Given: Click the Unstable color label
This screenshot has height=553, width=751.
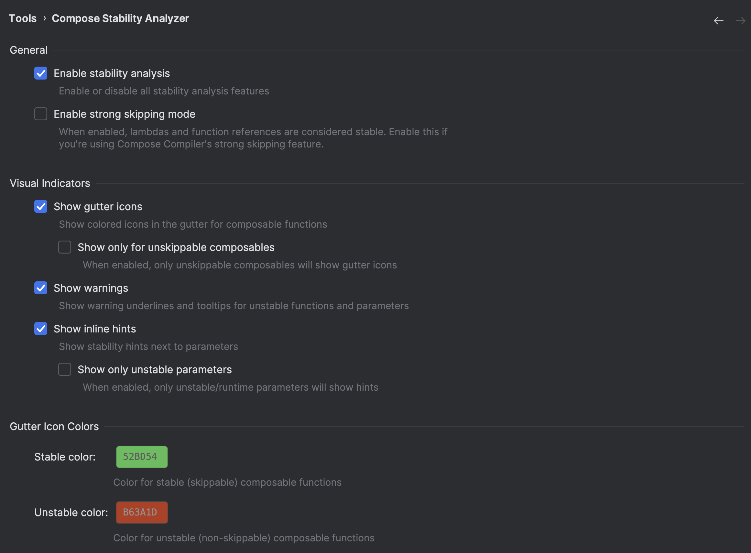Looking at the screenshot, I should pyautogui.click(x=71, y=513).
